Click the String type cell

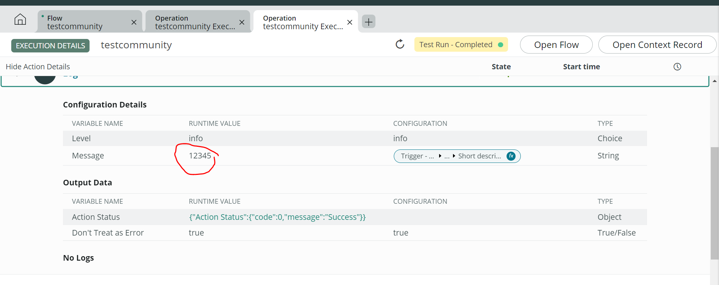click(x=608, y=156)
